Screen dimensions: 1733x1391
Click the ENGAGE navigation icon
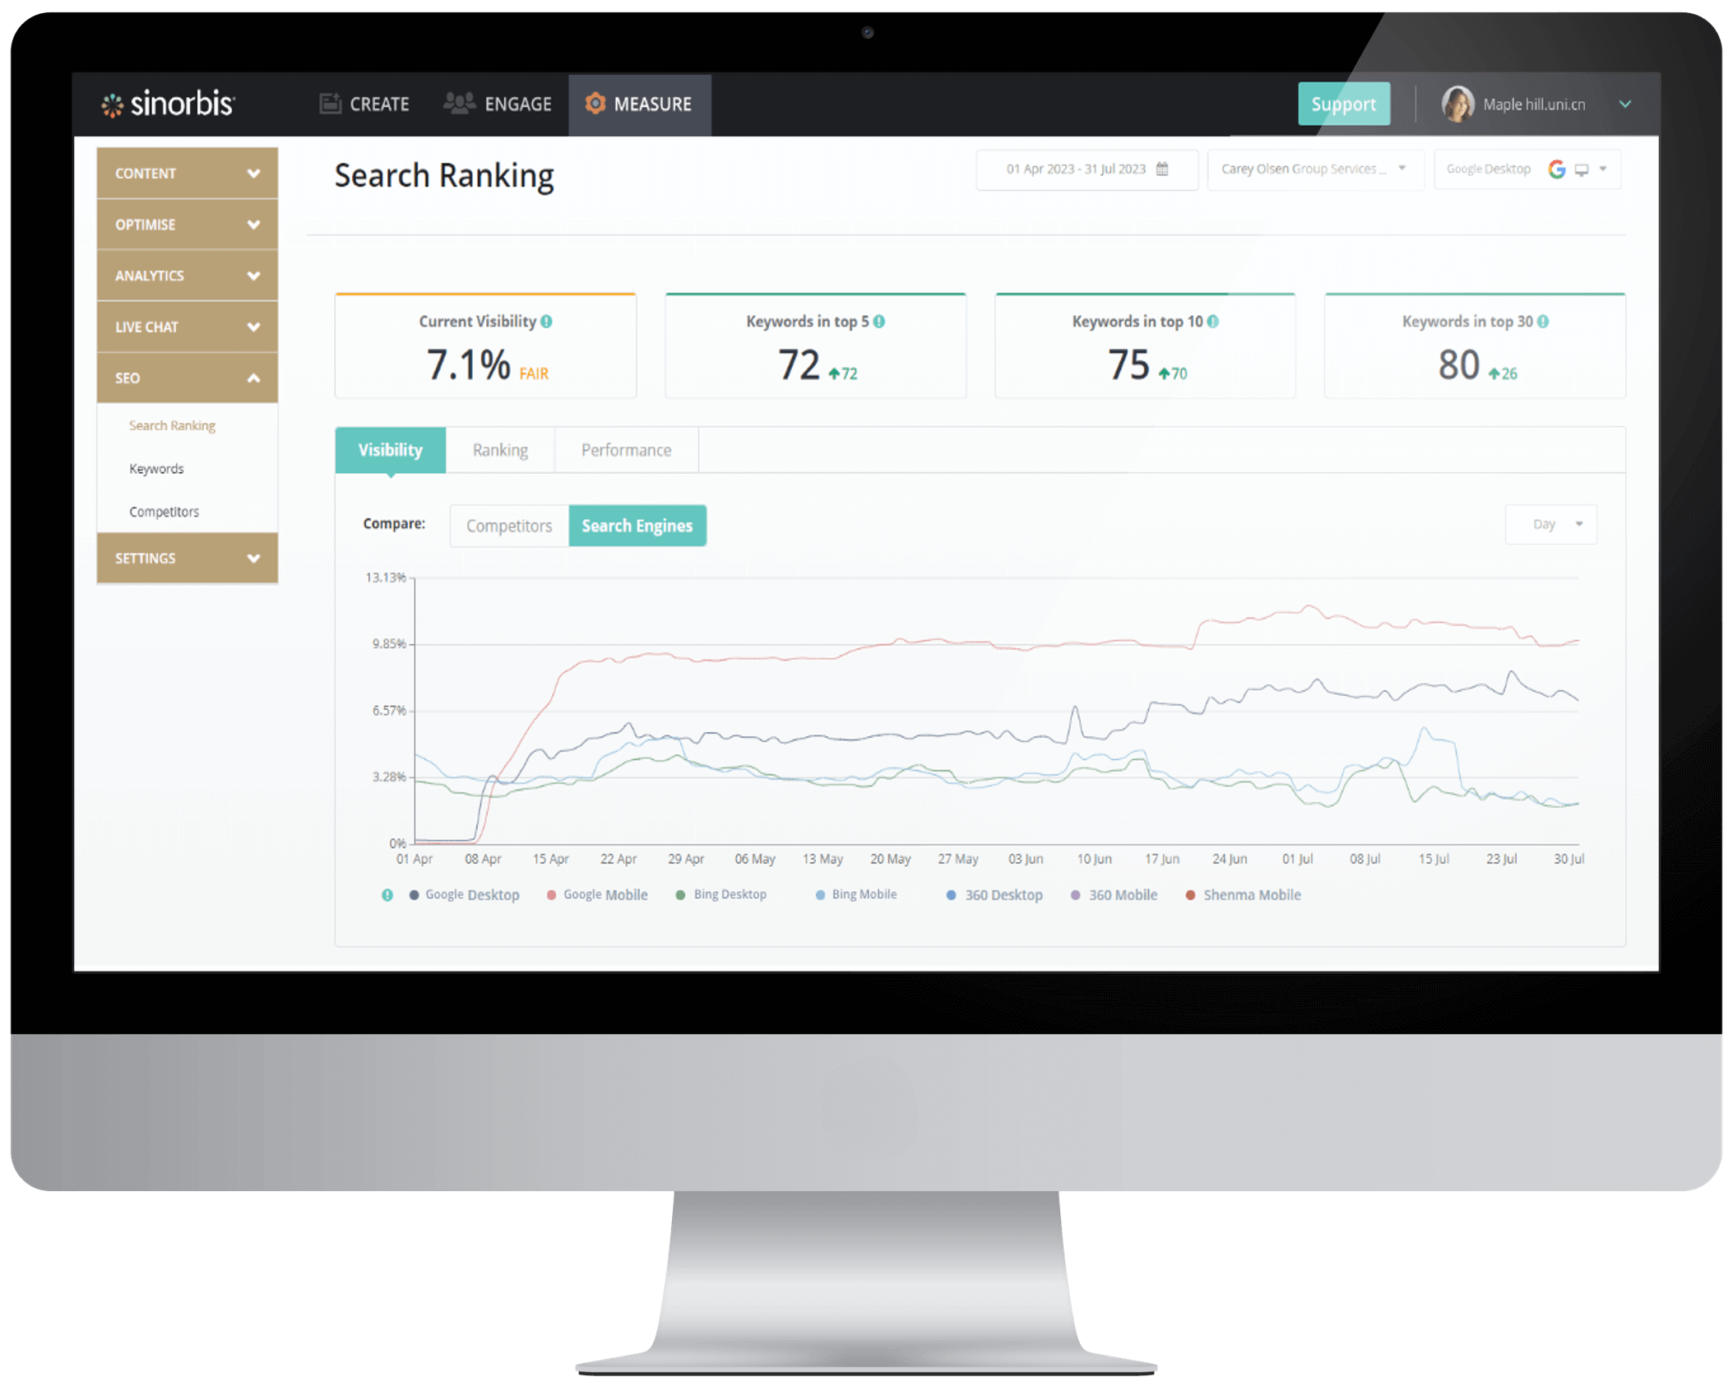pos(463,102)
